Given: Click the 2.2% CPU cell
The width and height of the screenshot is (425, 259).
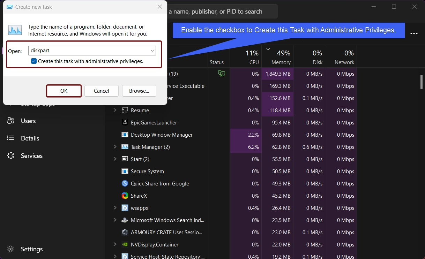Looking at the screenshot, I should 246,135.
